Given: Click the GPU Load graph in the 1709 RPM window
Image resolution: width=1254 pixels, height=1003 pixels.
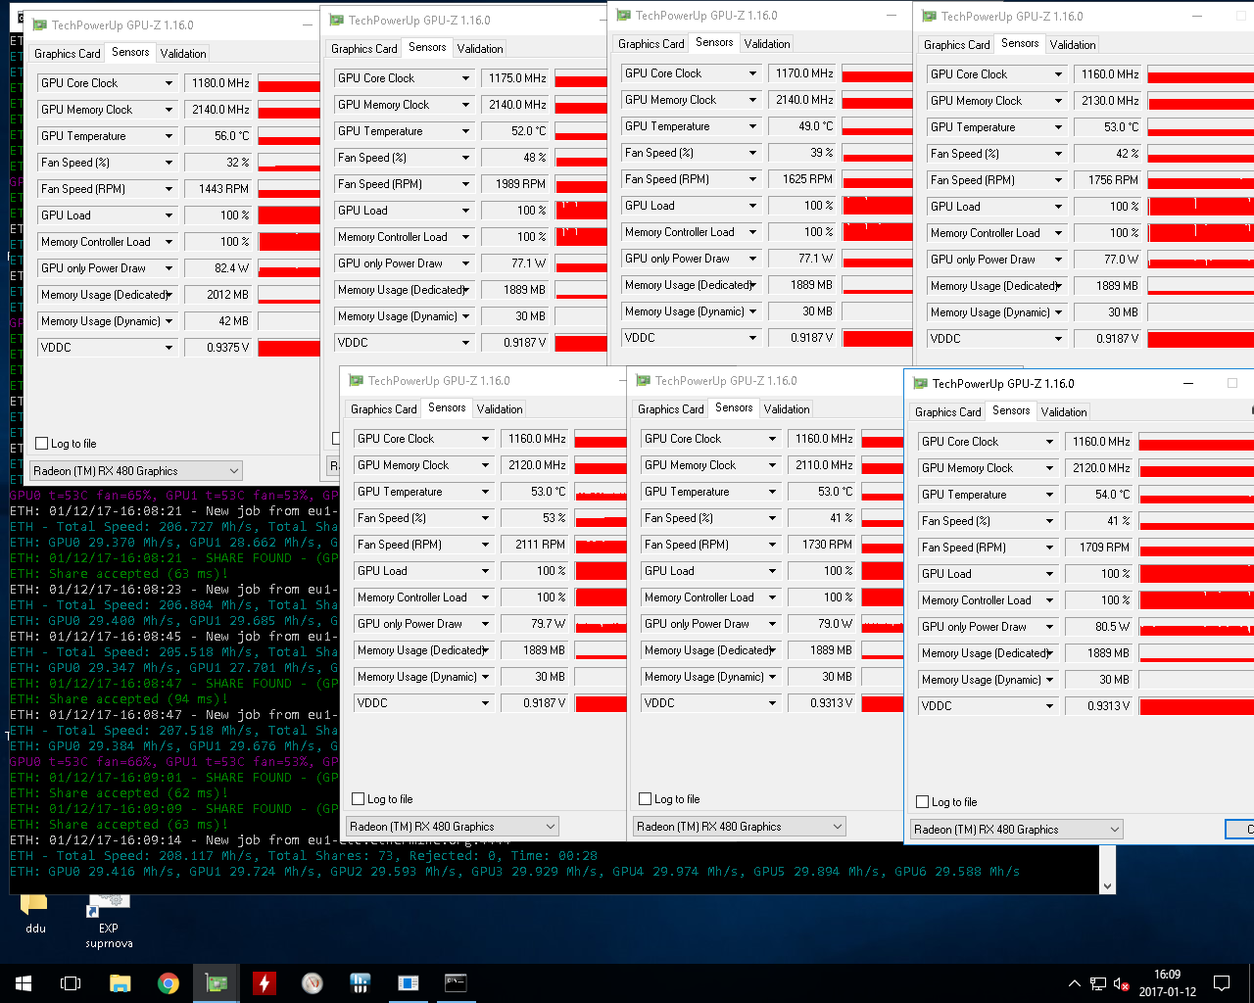Looking at the screenshot, I should [1196, 574].
